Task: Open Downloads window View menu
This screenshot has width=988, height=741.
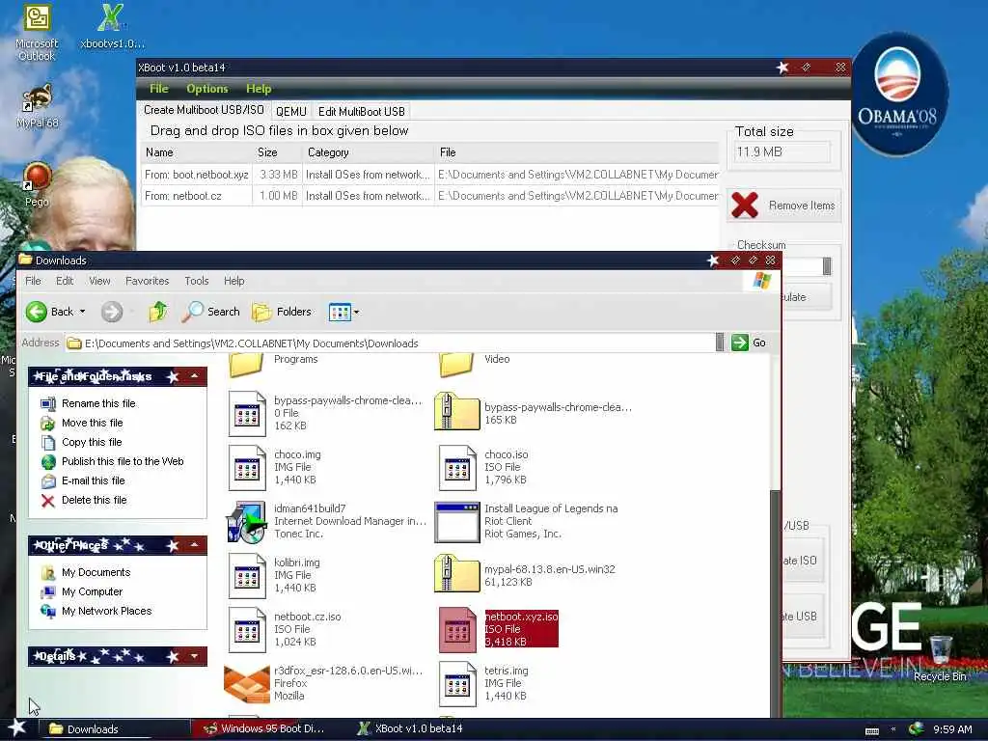Action: (99, 281)
